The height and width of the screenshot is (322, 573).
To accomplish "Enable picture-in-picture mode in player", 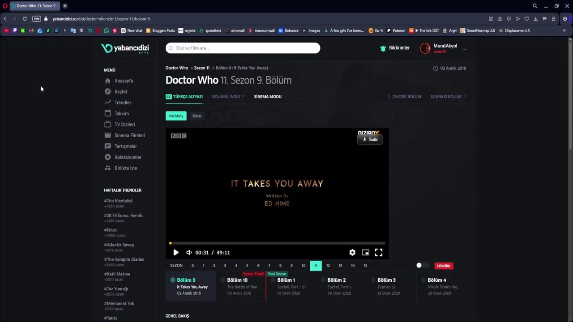I will [365, 253].
